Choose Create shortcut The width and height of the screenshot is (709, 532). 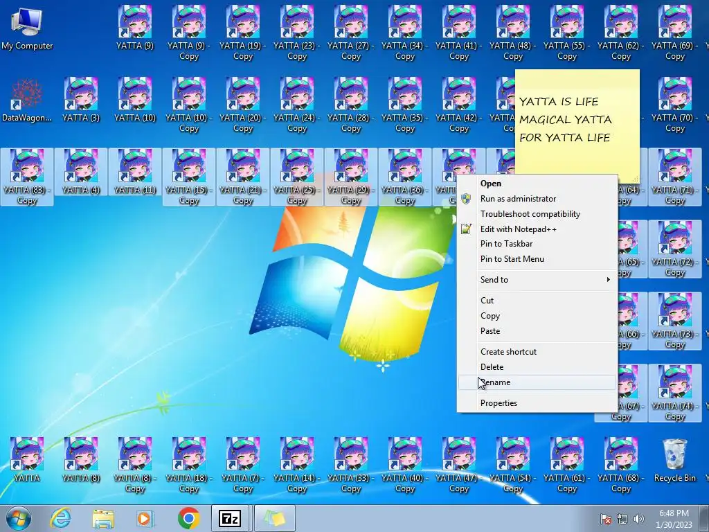click(x=537, y=351)
